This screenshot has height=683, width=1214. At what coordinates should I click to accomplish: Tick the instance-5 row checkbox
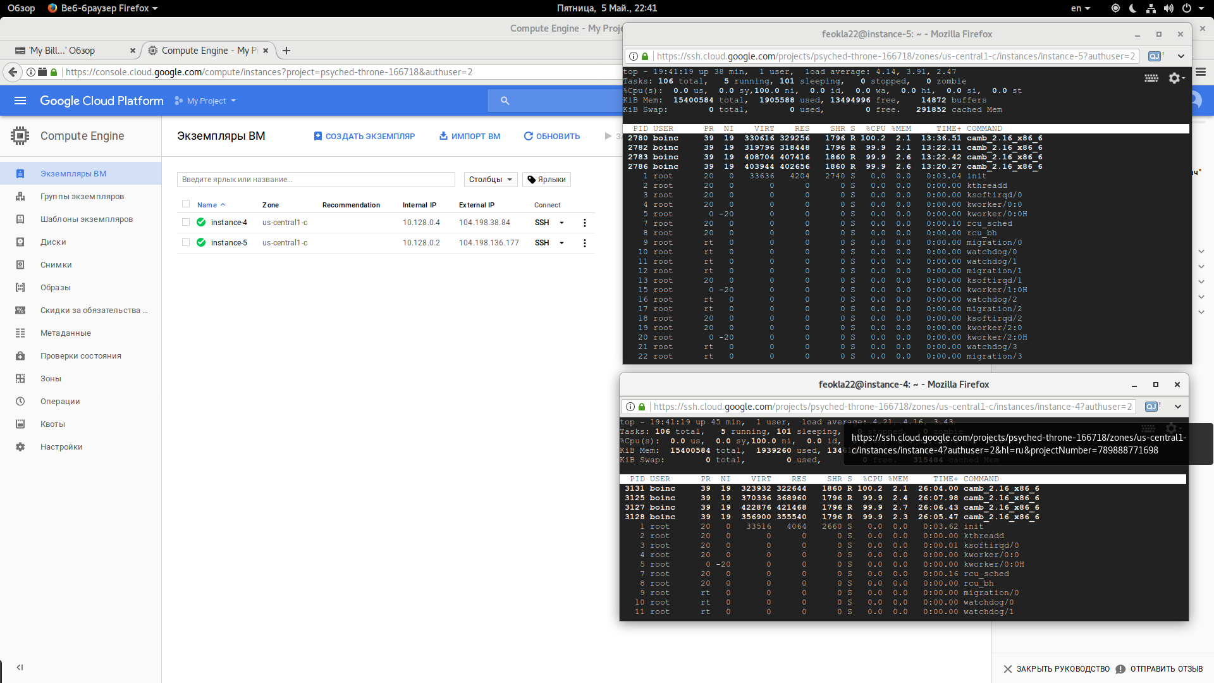click(185, 242)
